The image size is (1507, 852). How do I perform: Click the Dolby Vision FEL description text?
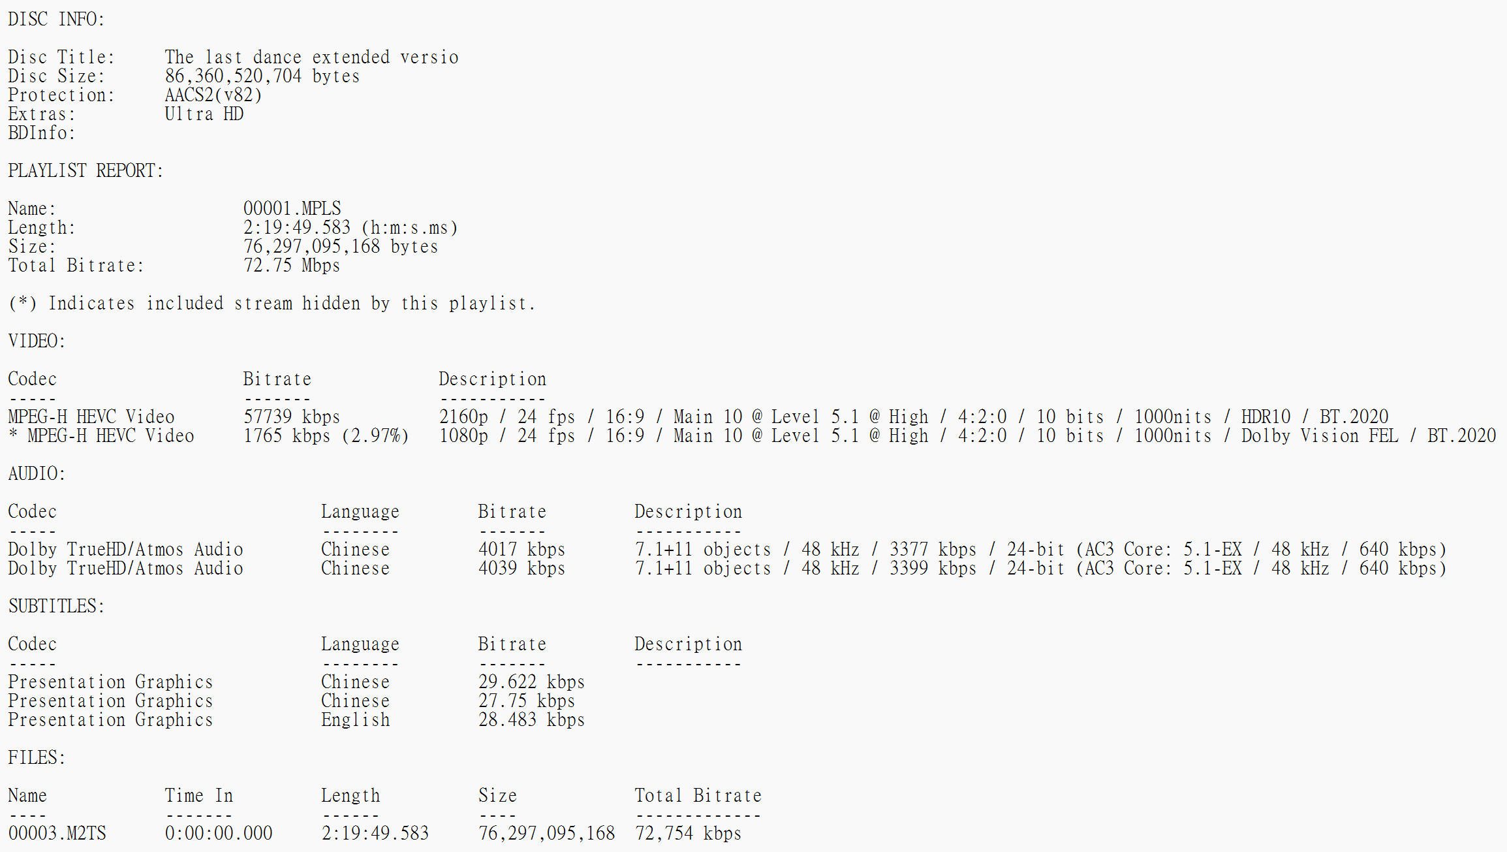1319,435
